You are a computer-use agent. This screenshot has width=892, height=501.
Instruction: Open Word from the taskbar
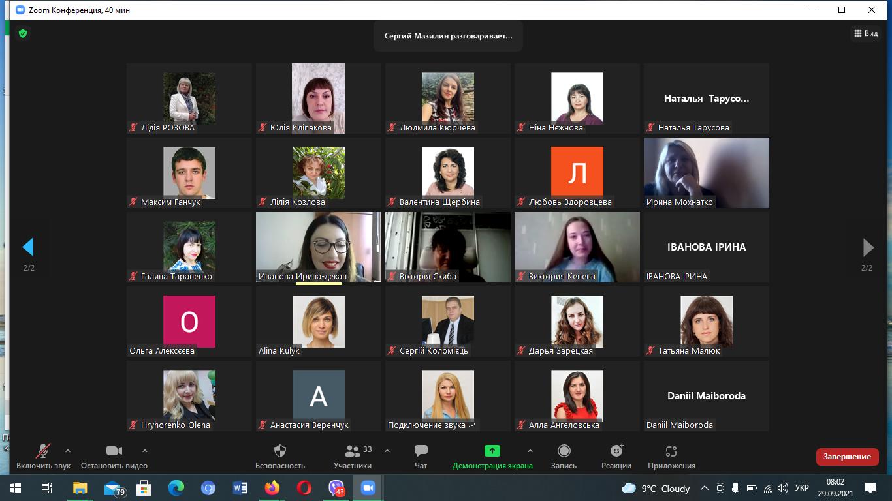pyautogui.click(x=240, y=488)
